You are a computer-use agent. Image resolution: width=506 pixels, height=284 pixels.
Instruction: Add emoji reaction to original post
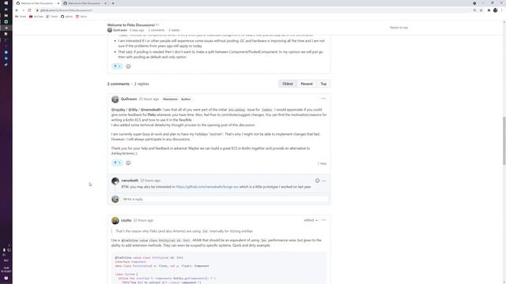pyautogui.click(x=128, y=66)
